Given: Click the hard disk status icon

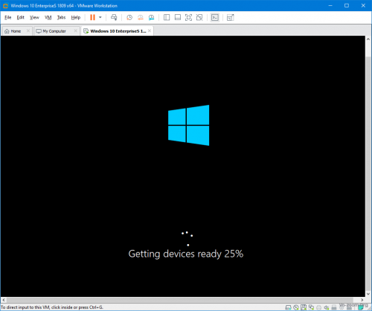Looking at the screenshot, I should pos(288,307).
